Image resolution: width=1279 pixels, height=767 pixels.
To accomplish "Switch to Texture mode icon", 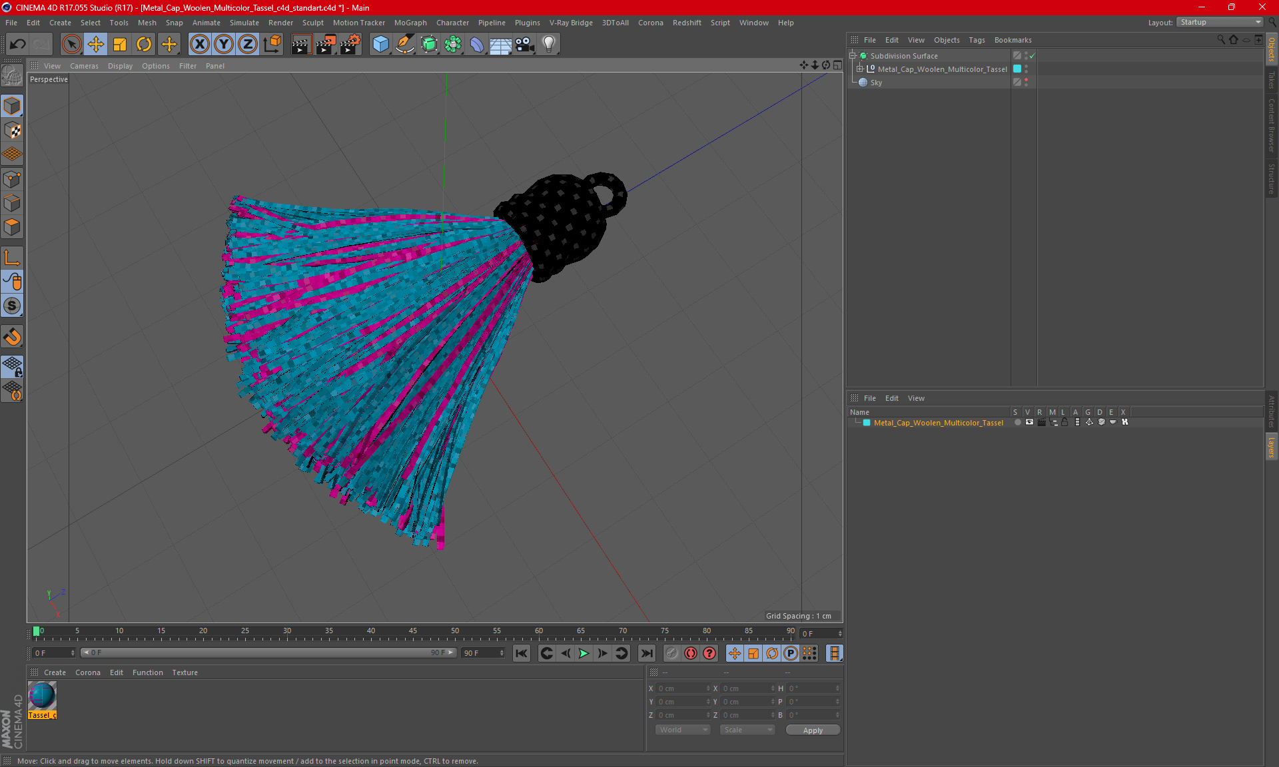I will pyautogui.click(x=12, y=130).
